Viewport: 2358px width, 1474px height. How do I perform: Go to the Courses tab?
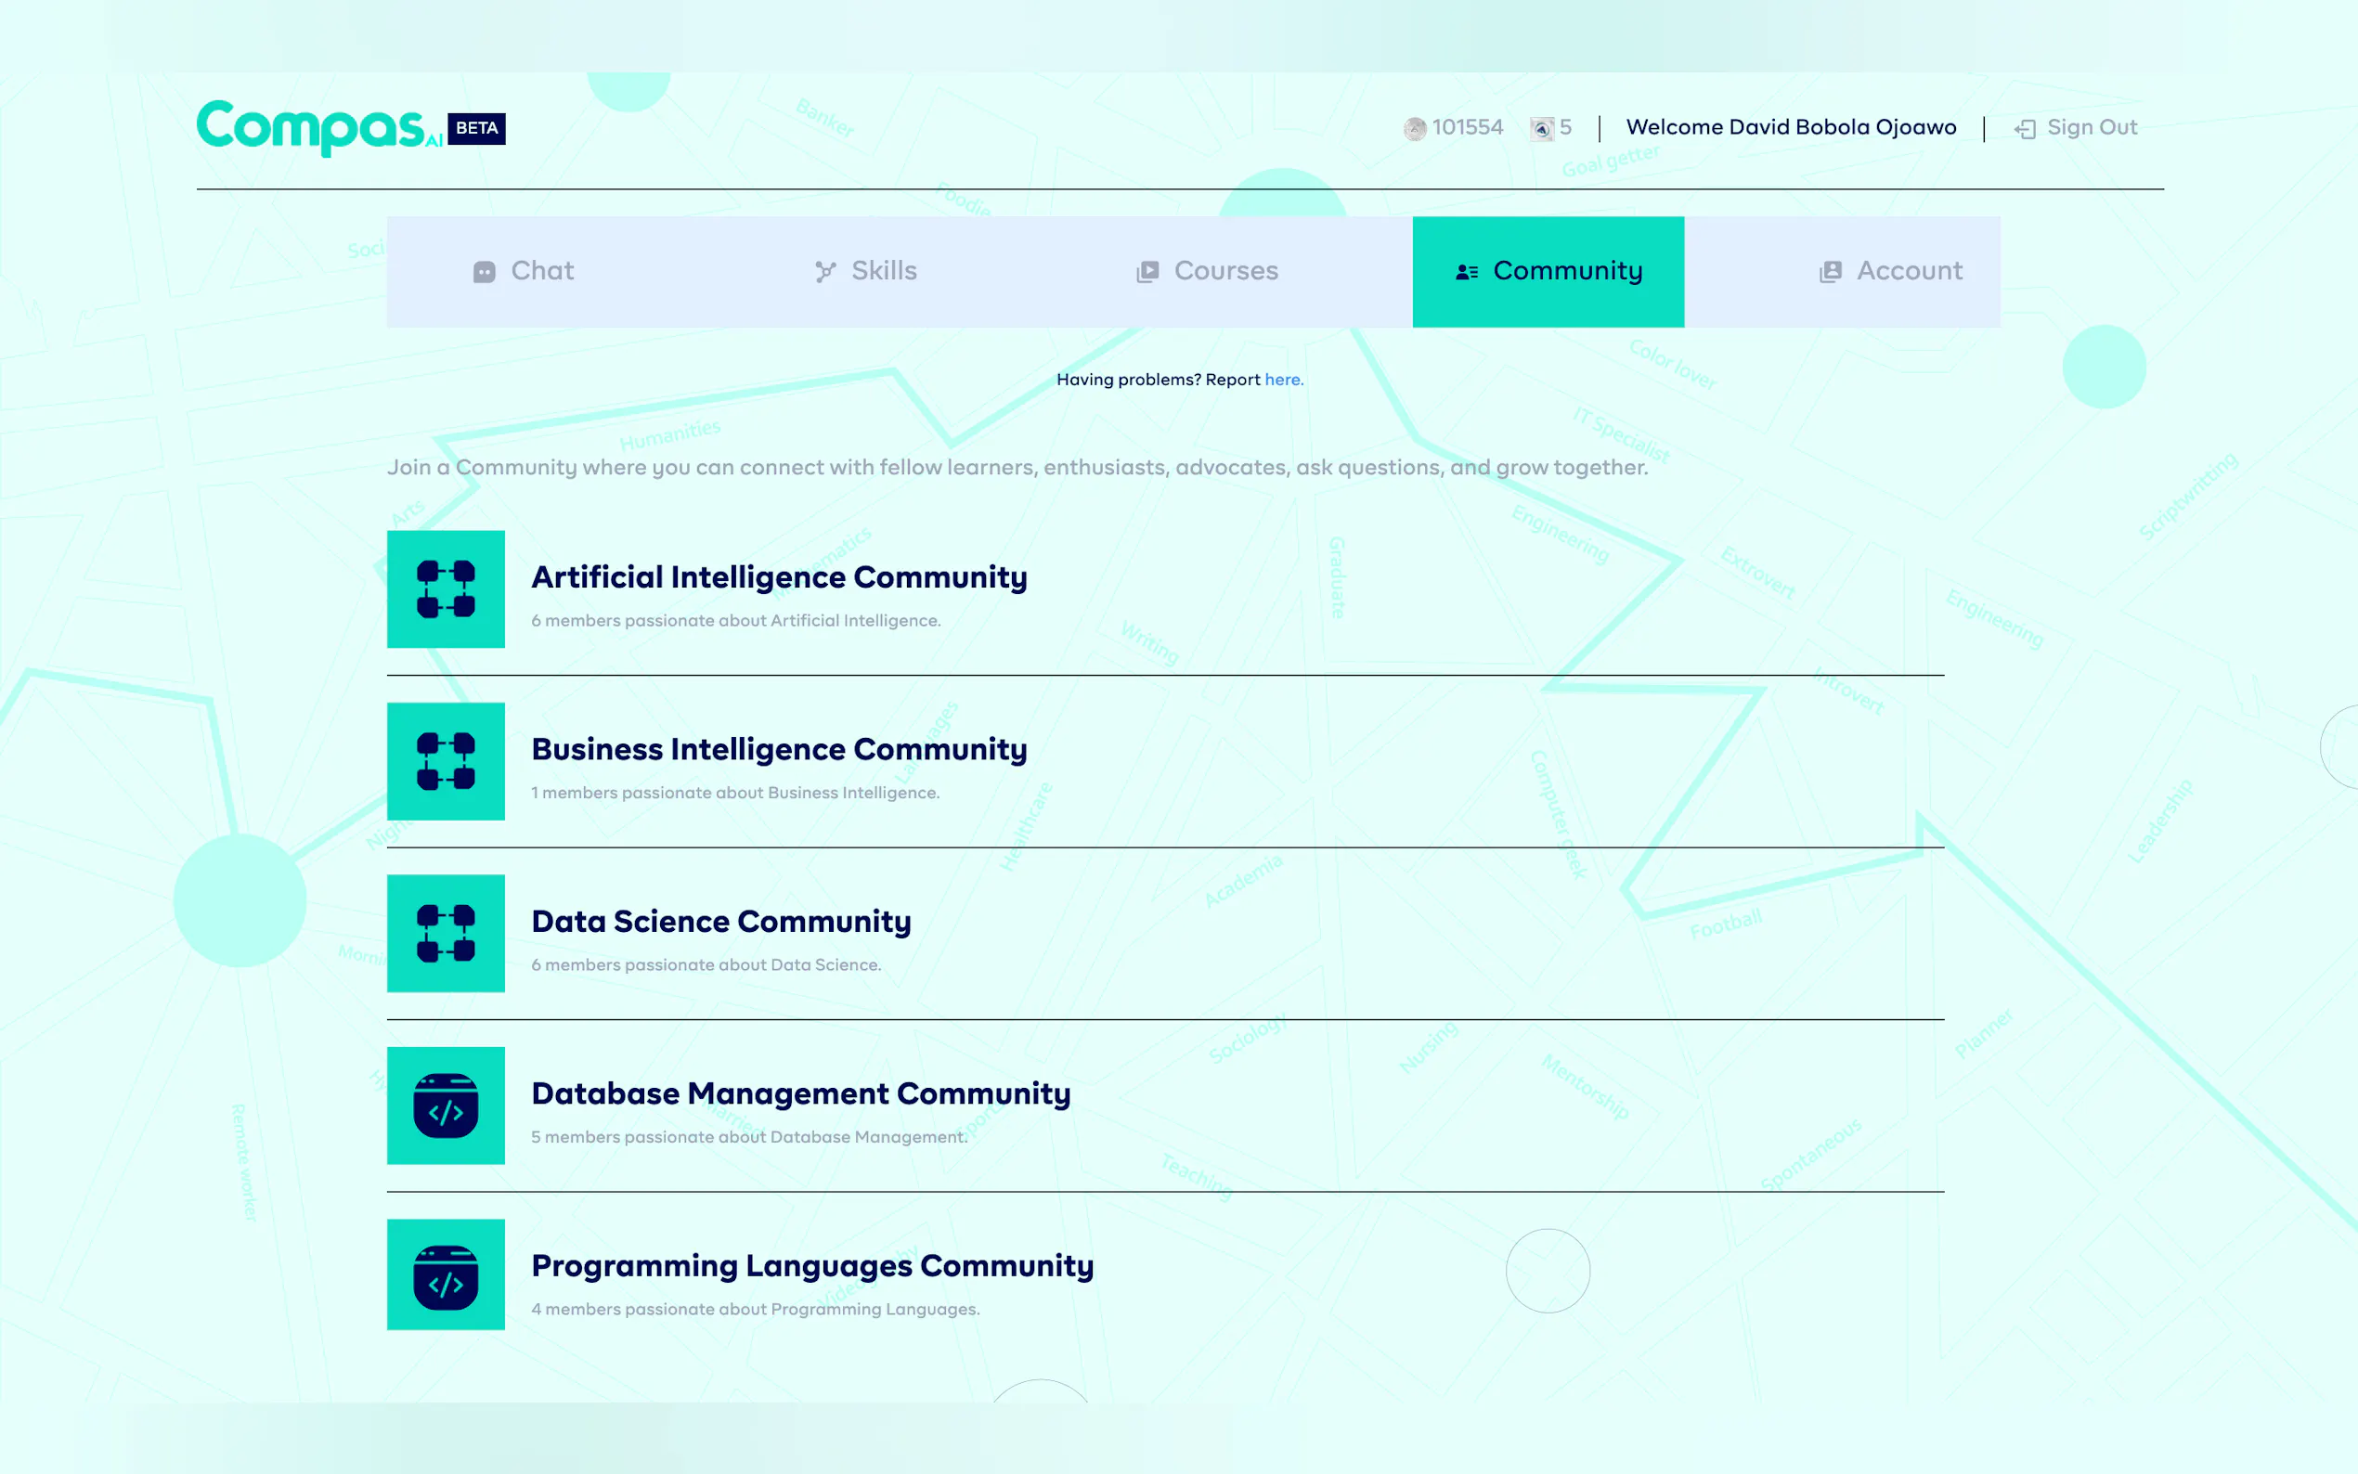pyautogui.click(x=1207, y=271)
